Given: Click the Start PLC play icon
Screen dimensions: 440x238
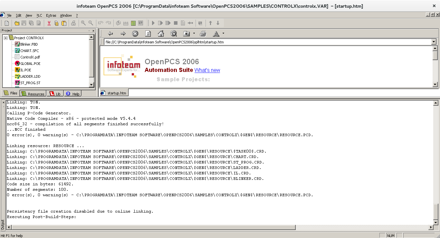Looking at the screenshot, I should point(153,23).
